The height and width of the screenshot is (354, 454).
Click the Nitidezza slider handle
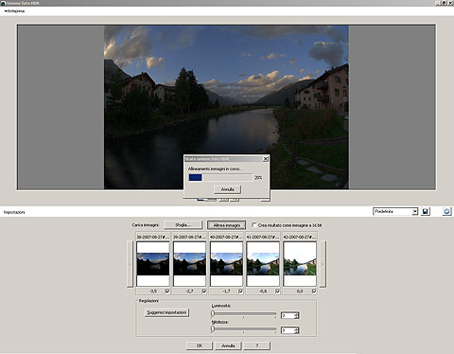click(213, 329)
